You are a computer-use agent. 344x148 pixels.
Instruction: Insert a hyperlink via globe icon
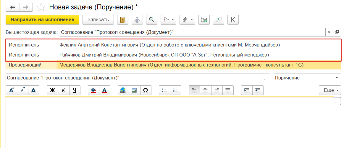point(123,90)
